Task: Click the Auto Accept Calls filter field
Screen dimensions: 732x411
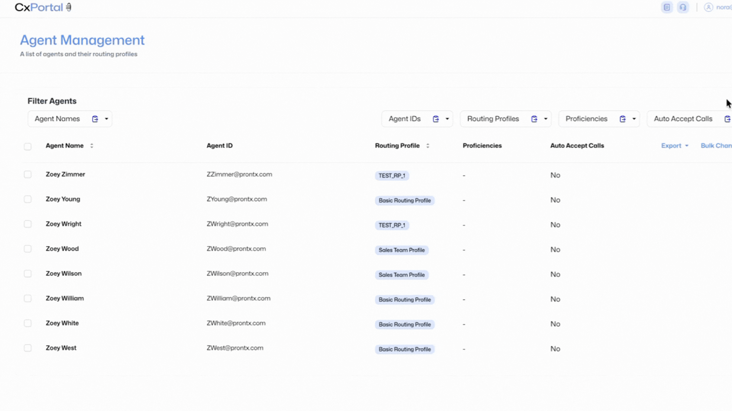Action: point(683,119)
